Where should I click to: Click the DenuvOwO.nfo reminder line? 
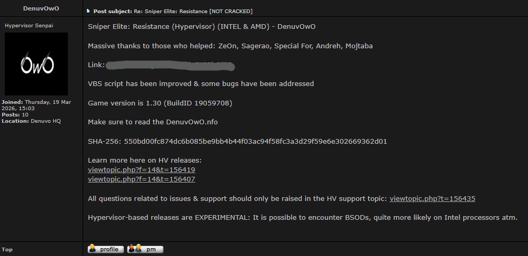pos(153,122)
